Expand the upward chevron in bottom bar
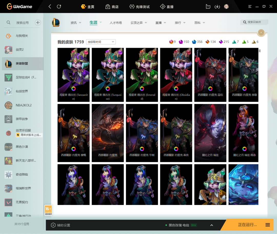277x234 pixels. [x=212, y=225]
